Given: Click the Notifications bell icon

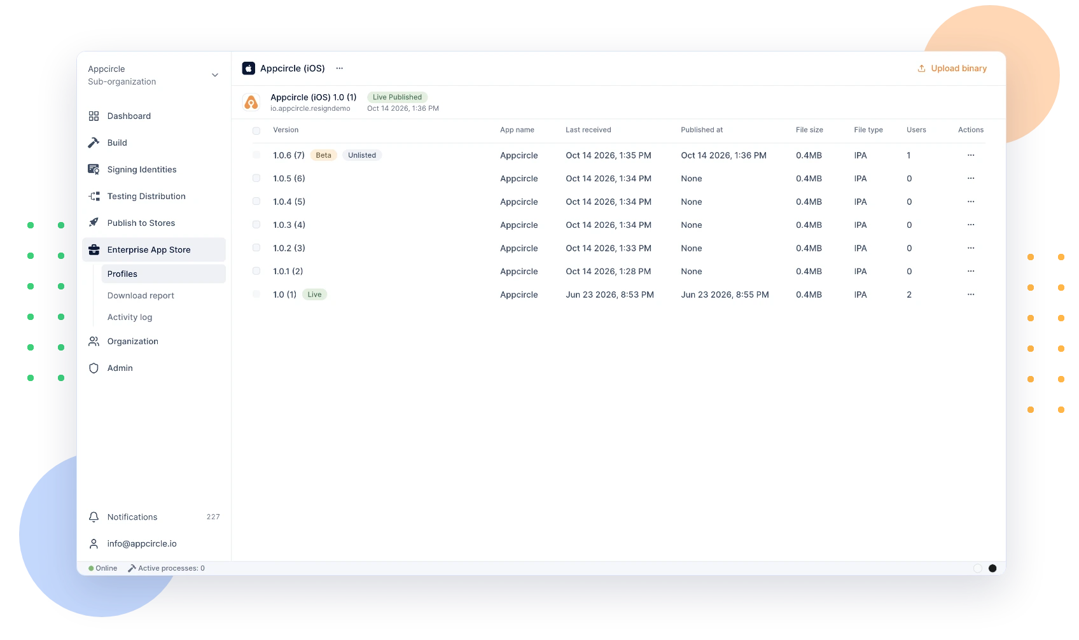Looking at the screenshot, I should tap(94, 517).
